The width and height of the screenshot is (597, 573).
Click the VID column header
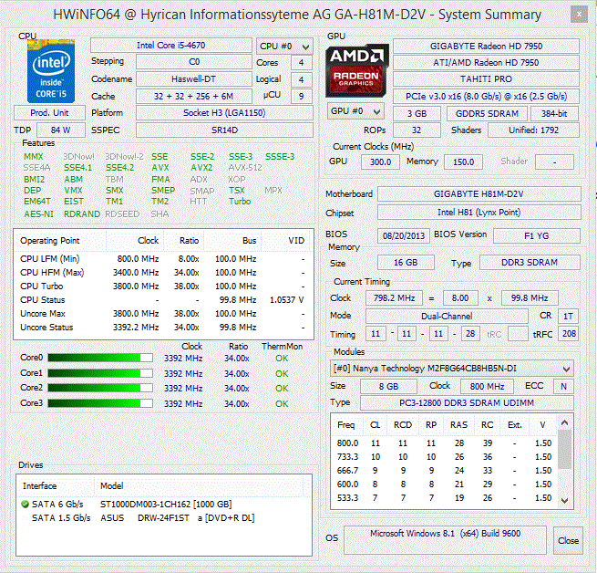tap(287, 241)
